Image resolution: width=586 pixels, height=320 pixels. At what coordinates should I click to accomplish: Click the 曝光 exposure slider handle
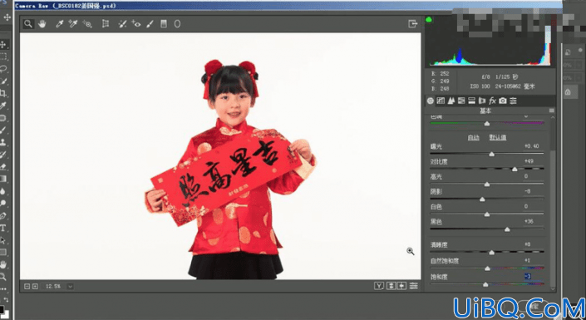[x=492, y=154]
